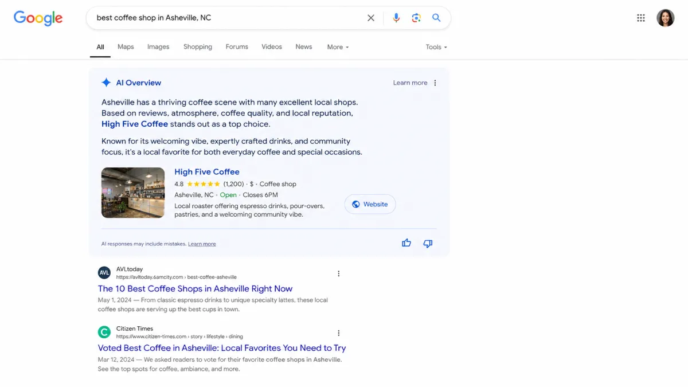Expand the Tools dropdown
Screen dimensions: 688x387
(x=436, y=47)
